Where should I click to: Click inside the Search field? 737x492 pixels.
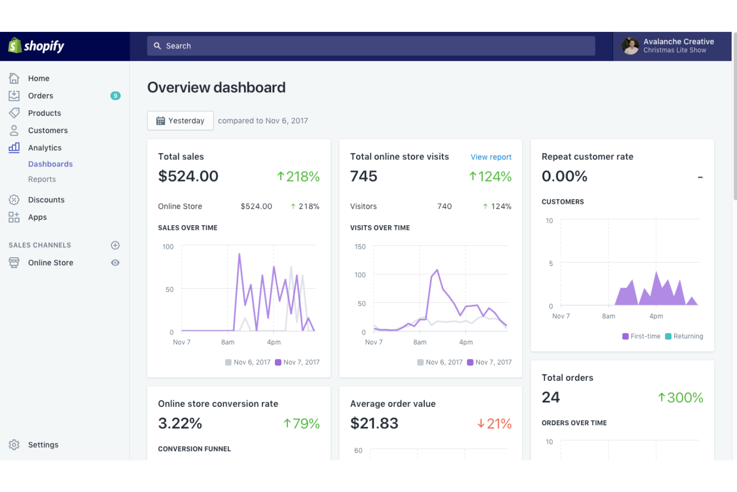pyautogui.click(x=368, y=45)
